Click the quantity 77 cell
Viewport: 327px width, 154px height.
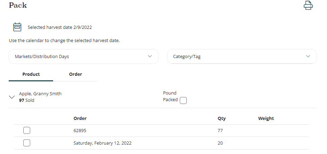pos(220,131)
